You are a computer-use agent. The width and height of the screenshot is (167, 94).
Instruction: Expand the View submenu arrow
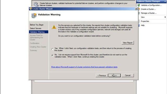coord(165,17)
